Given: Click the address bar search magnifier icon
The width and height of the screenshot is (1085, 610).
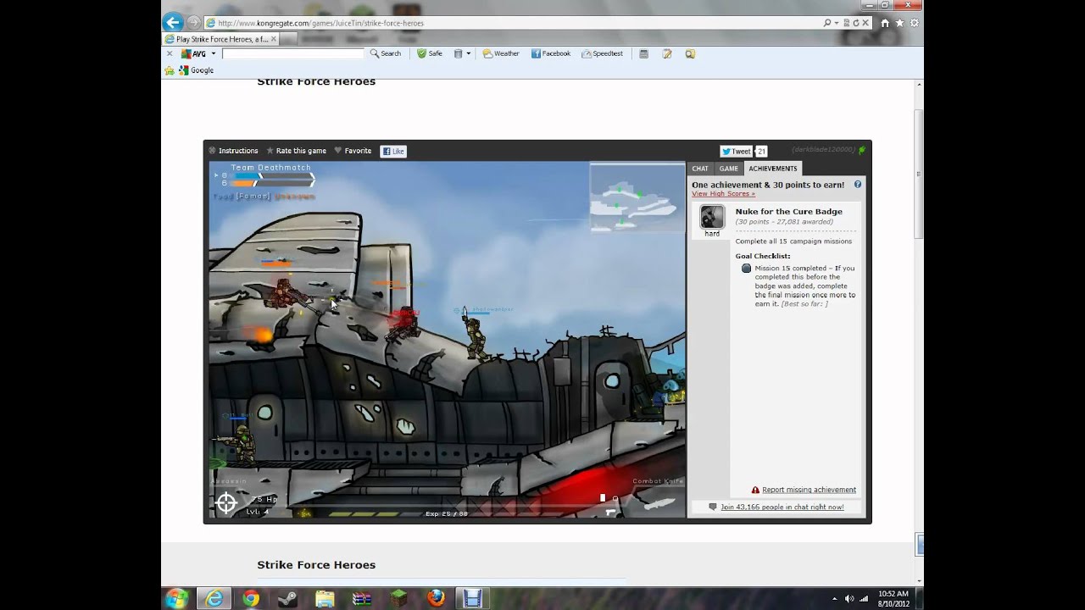Looking at the screenshot, I should pos(827,23).
